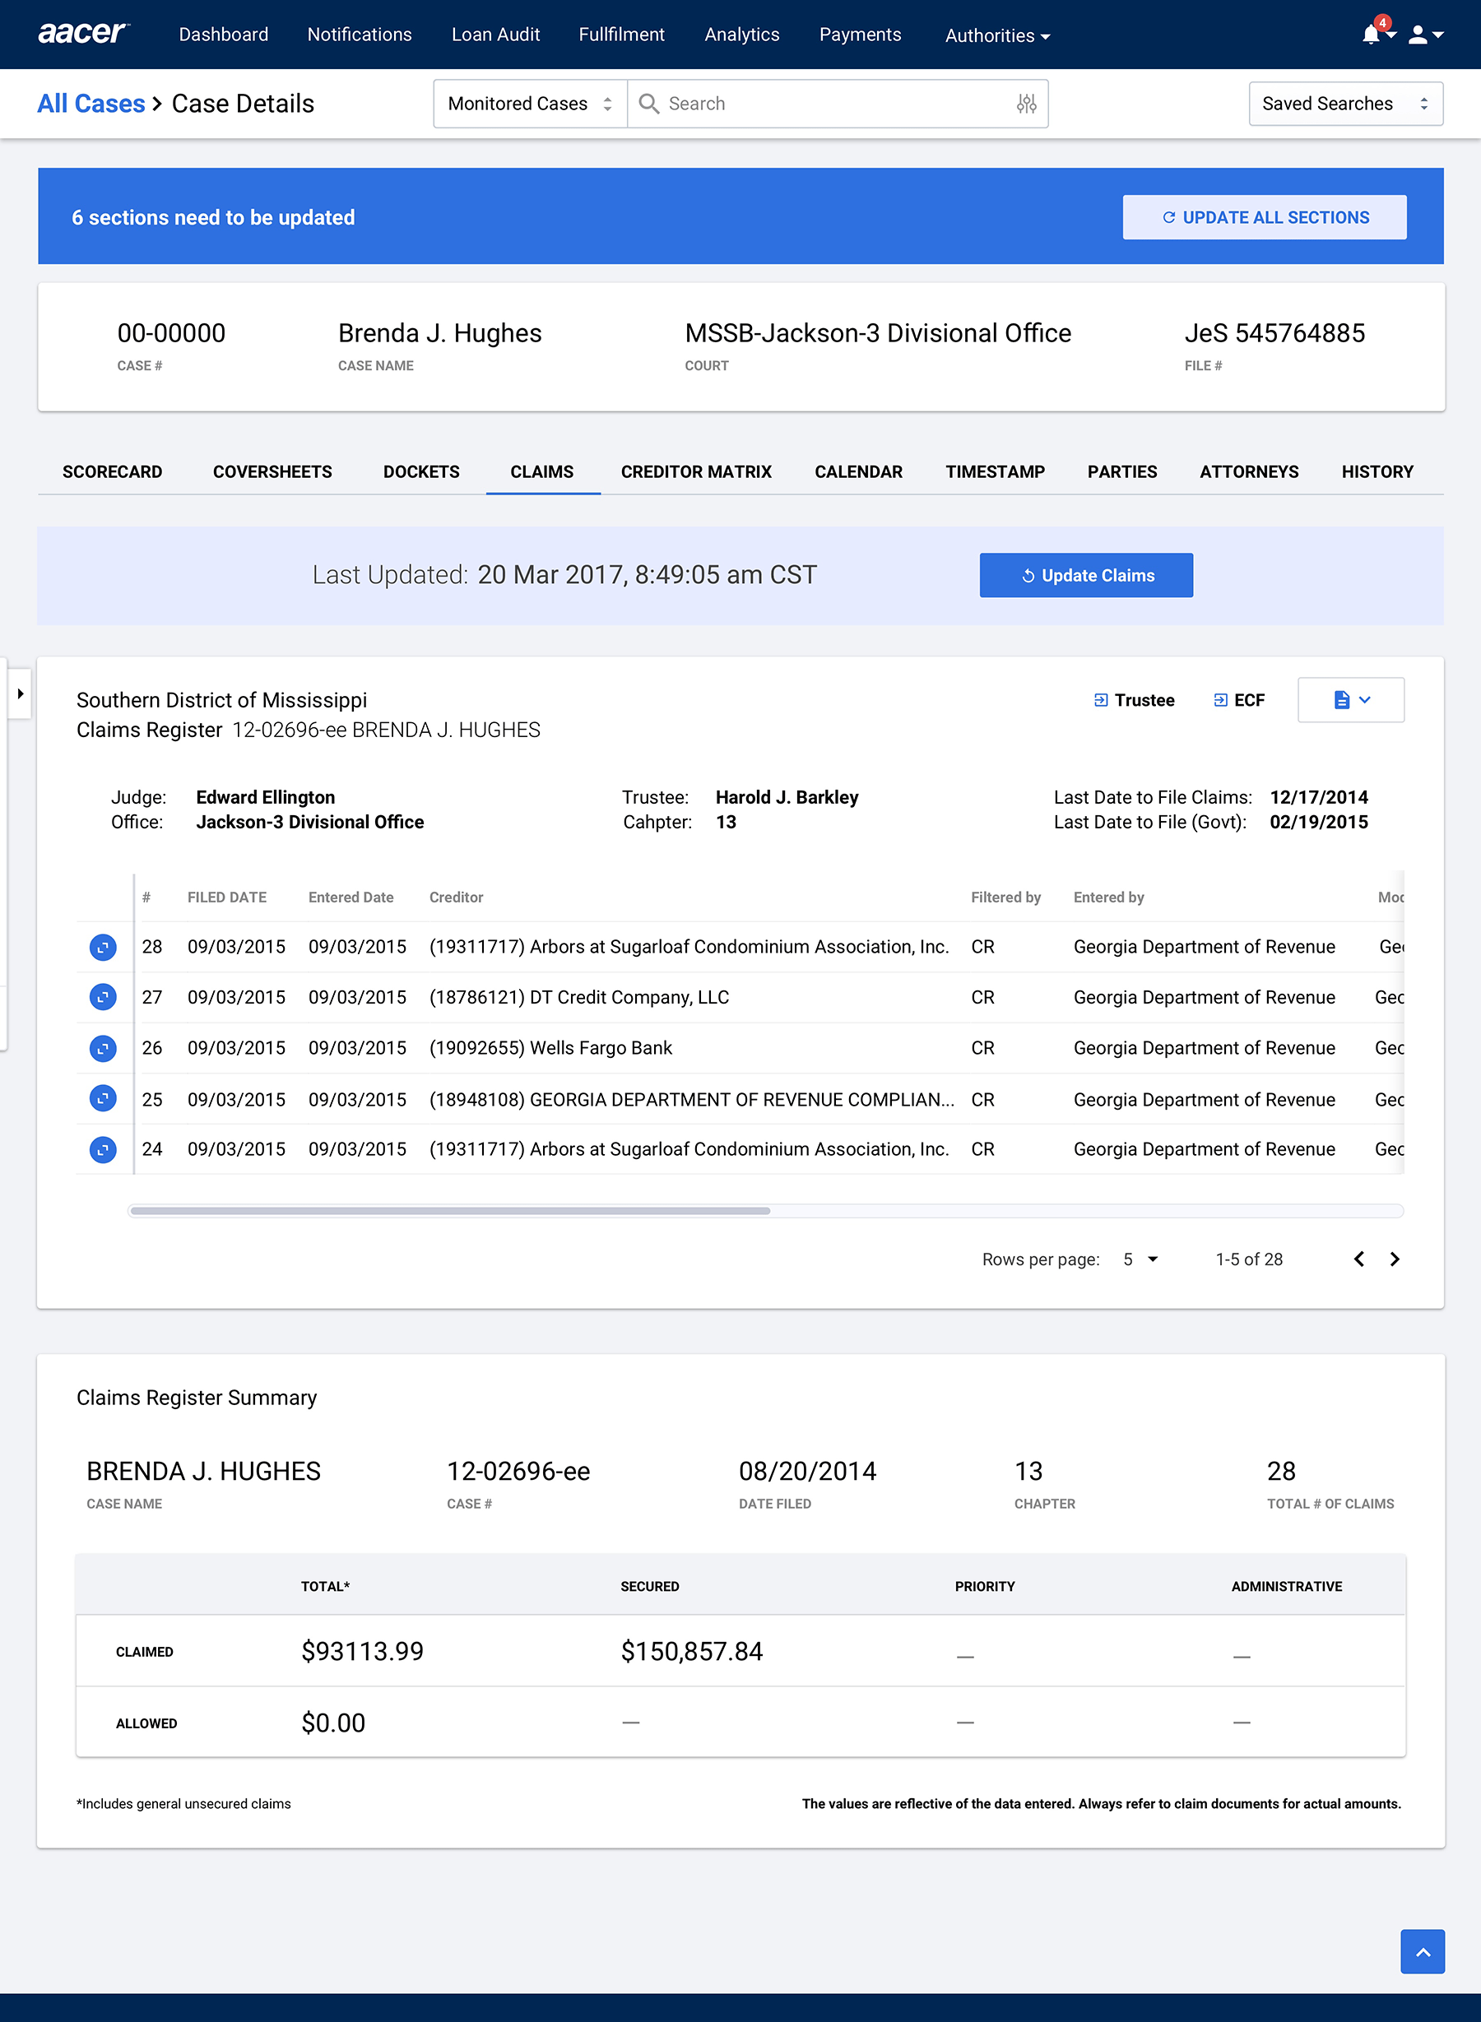Viewport: 1481px width, 2022px height.
Task: Open the user account profile icon
Action: pyautogui.click(x=1418, y=35)
